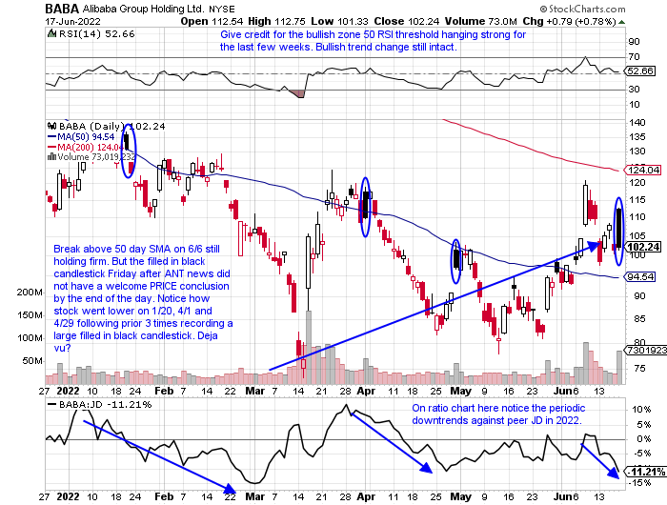Click the 52.66 RSI value tag on the axis
Screen dimensions: 667x505
tap(639, 71)
